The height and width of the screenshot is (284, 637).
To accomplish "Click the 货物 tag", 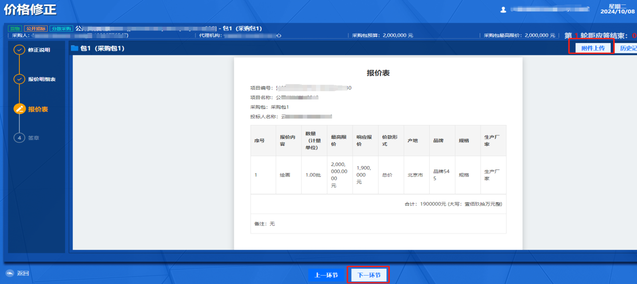I will coord(15,28).
